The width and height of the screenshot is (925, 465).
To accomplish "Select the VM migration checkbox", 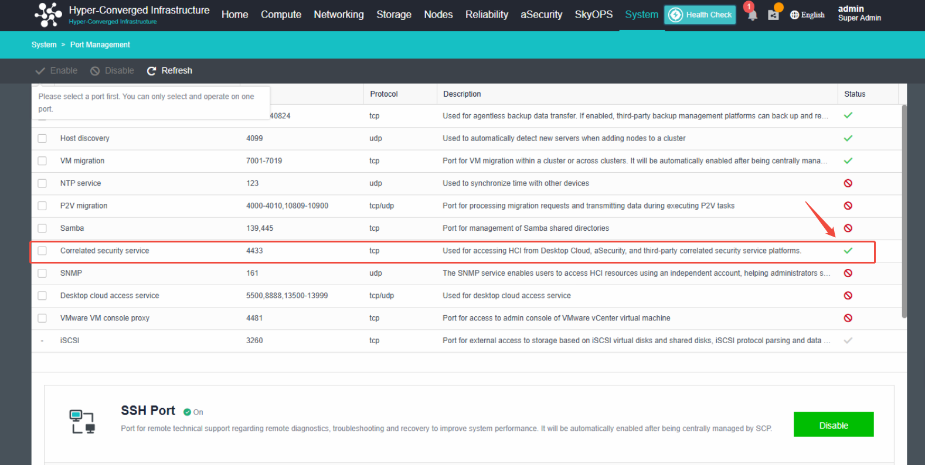I will 42,160.
